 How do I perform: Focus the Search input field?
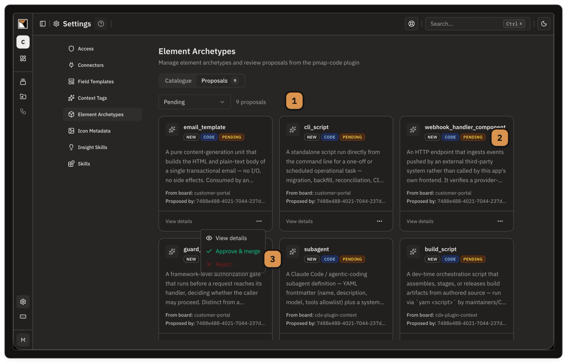477,24
